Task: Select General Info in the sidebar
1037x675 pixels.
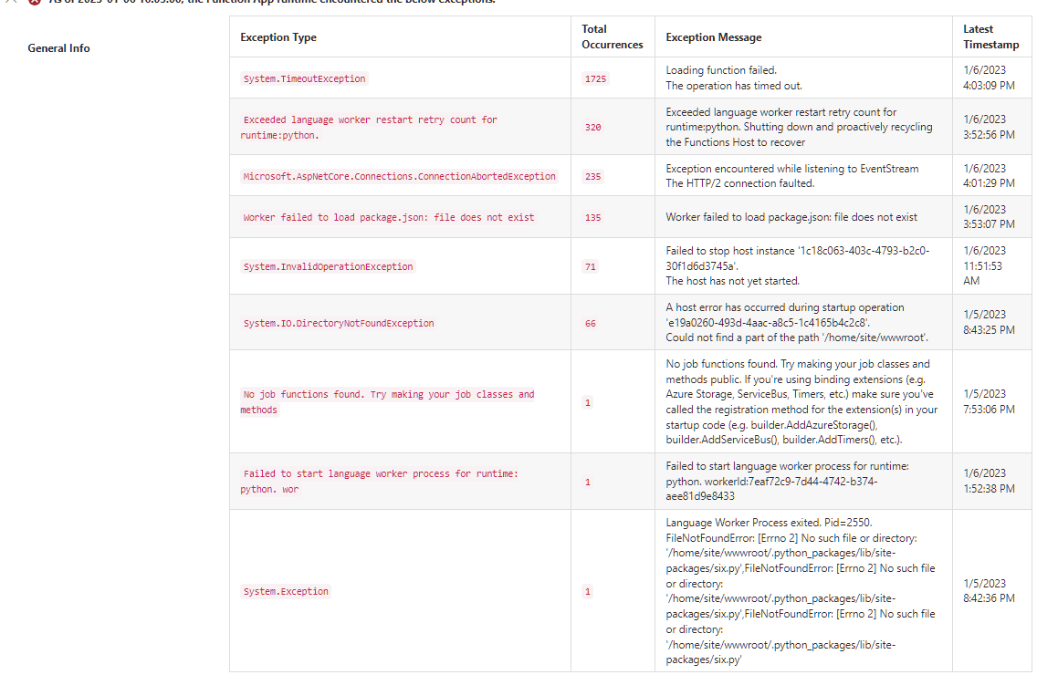Action: (x=58, y=47)
